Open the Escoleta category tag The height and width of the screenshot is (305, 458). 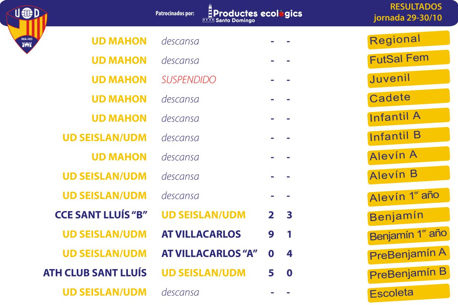(x=409, y=293)
